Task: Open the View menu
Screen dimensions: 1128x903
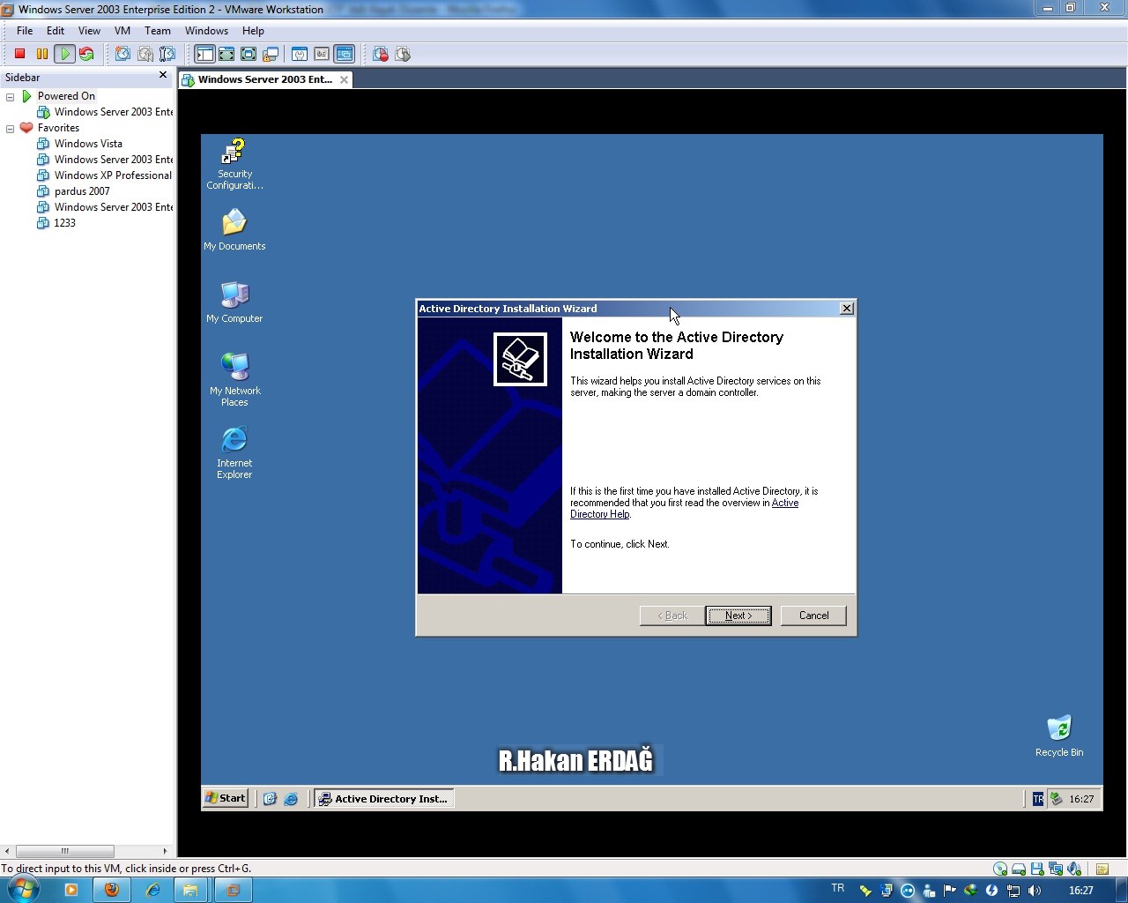Action: click(x=89, y=30)
